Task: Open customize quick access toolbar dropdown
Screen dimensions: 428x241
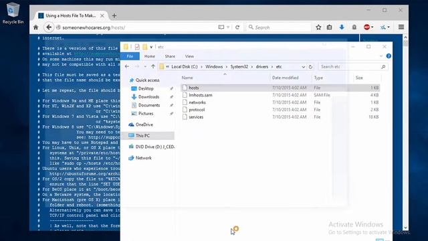Action: (151, 47)
